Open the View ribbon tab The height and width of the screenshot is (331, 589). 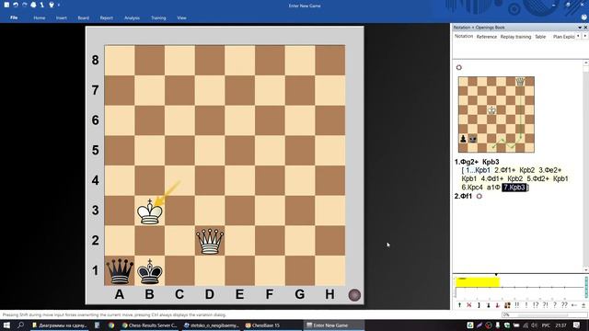[182, 17]
